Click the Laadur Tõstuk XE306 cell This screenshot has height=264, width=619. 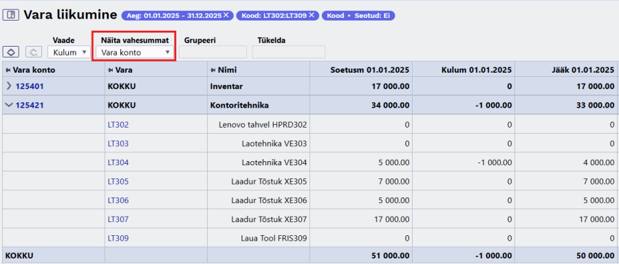[x=259, y=200]
